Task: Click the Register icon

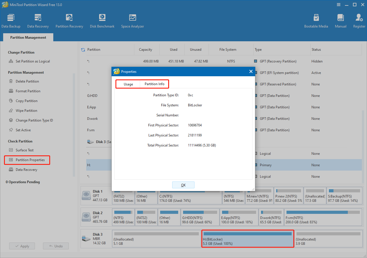Action: pos(359,20)
